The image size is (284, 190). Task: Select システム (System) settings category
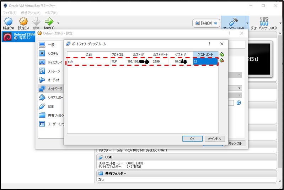[51, 54]
